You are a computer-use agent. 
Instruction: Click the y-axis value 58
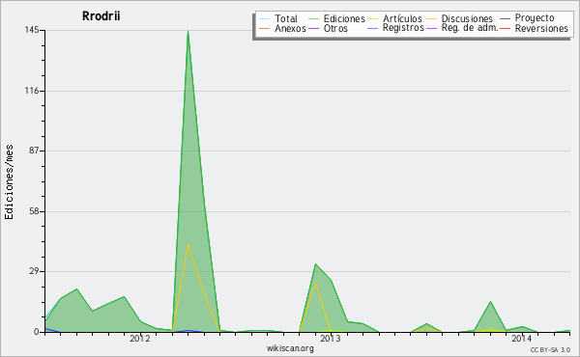click(35, 211)
